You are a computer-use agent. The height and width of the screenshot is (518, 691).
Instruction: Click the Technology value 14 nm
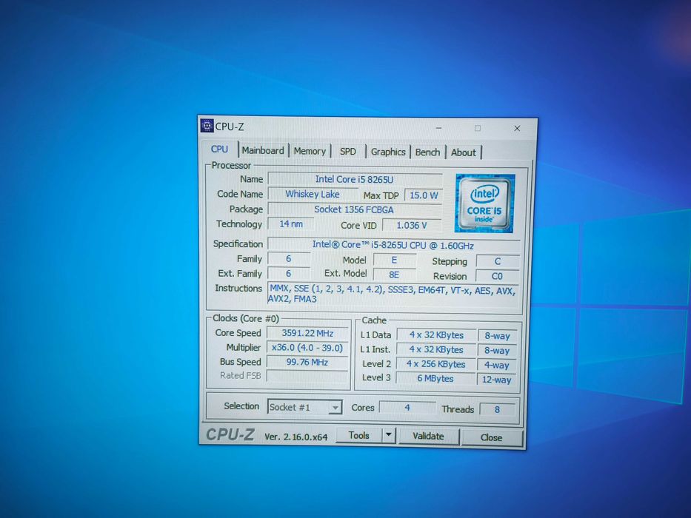pyautogui.click(x=291, y=223)
